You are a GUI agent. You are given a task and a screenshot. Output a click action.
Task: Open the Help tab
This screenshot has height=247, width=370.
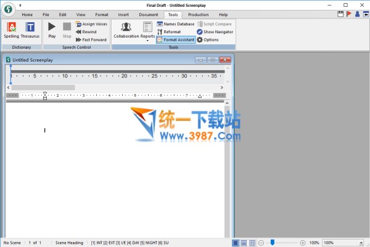click(x=223, y=15)
